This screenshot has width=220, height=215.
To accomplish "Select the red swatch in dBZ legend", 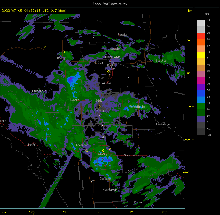I will pos(201,36).
